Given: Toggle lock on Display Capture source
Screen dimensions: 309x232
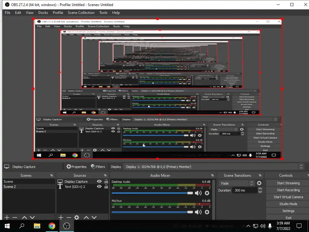Looking at the screenshot, I should click(106, 181).
